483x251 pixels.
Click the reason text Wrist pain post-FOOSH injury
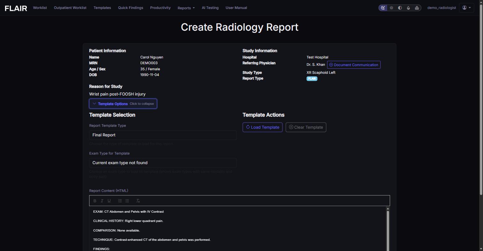pyautogui.click(x=117, y=94)
